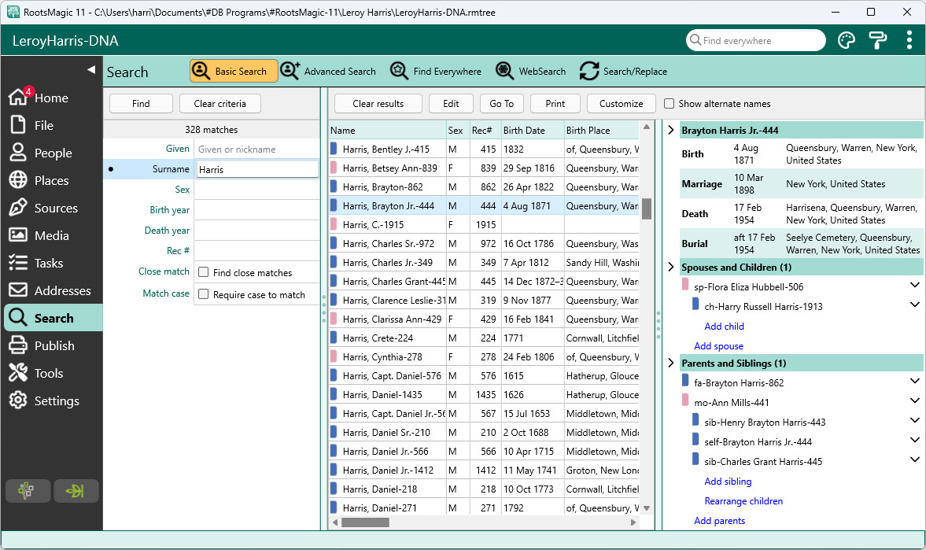Enable Find close matches checkbox
The width and height of the screenshot is (926, 550).
pos(204,272)
